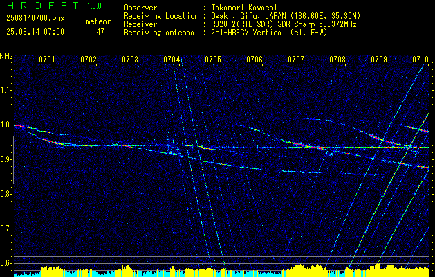Viewport: 435px width, 277px height.
Task: Click antenna text 2el-HB9CV Vertical
Action: coord(248,33)
